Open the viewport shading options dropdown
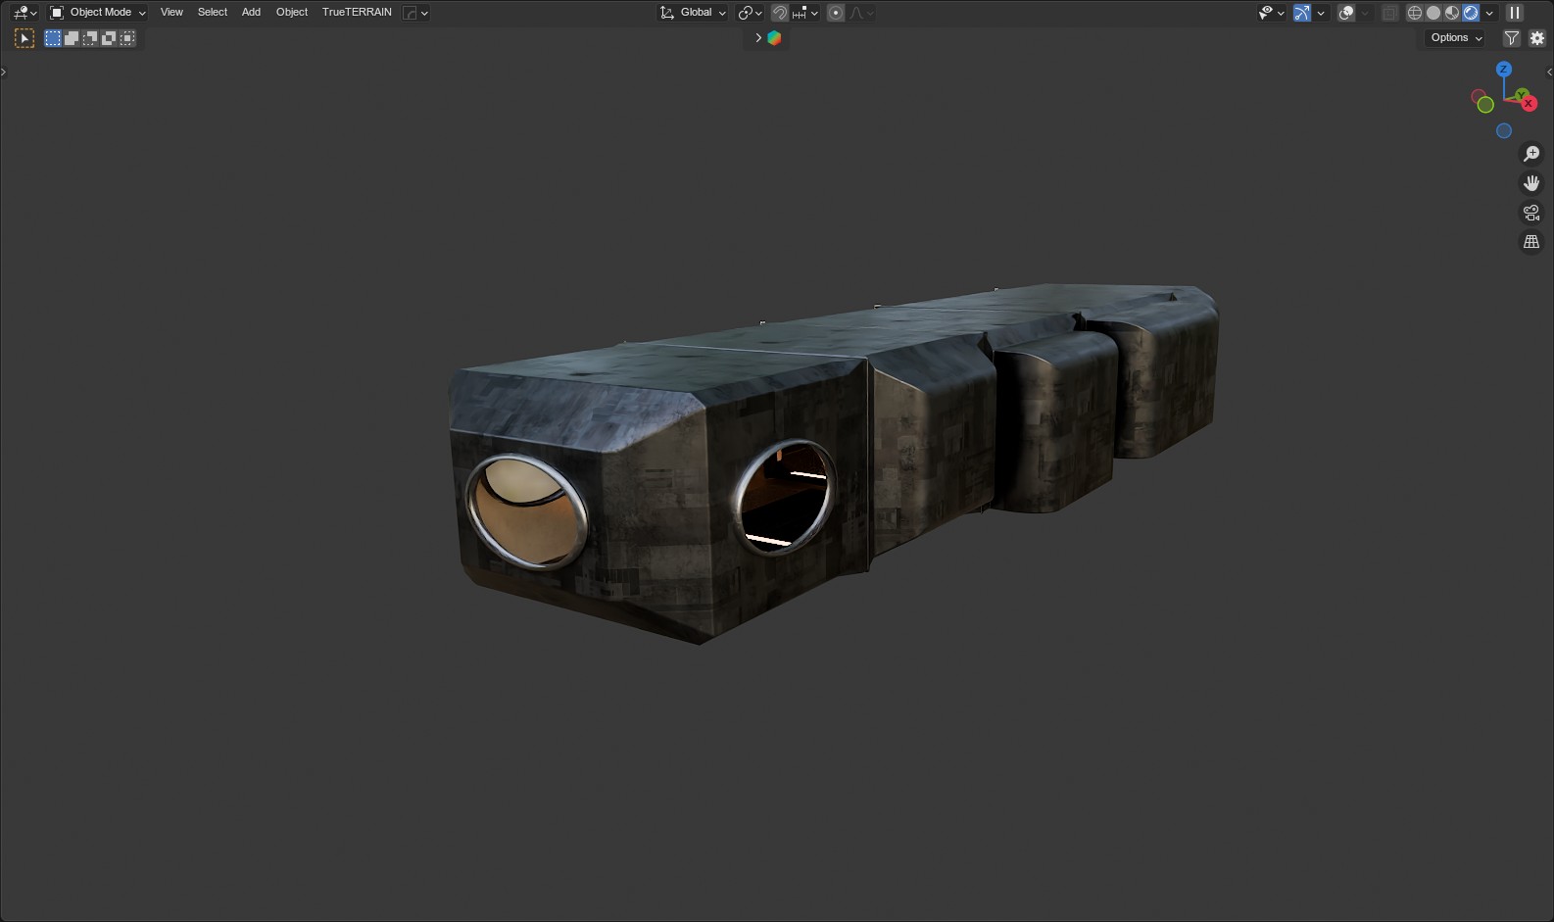Viewport: 1554px width, 922px height. 1489,13
